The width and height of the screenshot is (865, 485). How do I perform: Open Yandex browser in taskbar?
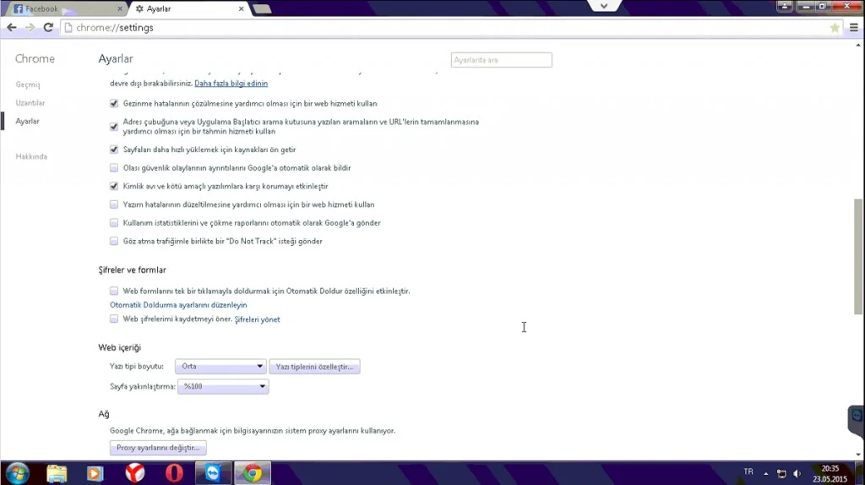[134, 472]
